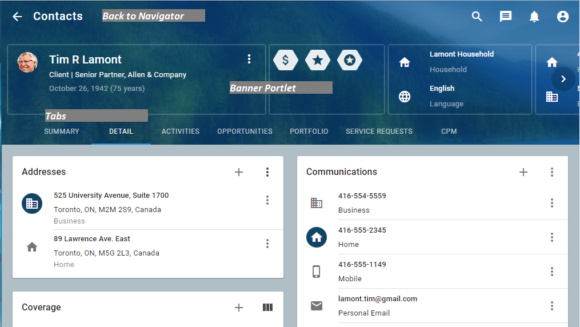Click the lamont.tim@gmail.com email address
580x327 pixels.
coord(378,299)
